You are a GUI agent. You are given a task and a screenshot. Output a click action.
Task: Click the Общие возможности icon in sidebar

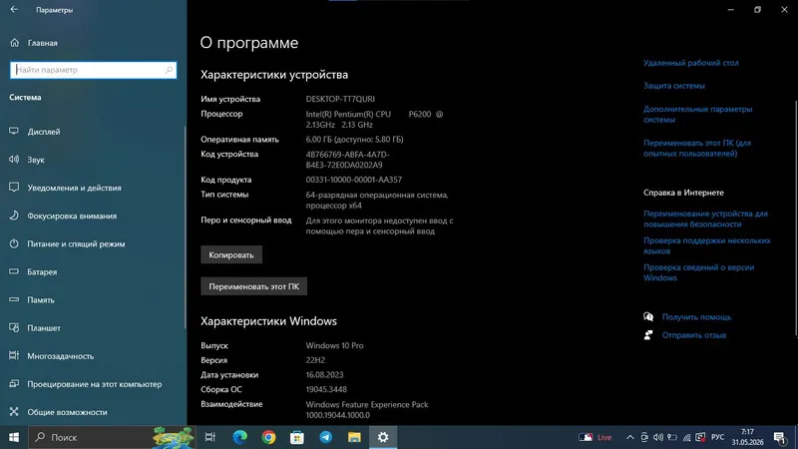point(14,411)
